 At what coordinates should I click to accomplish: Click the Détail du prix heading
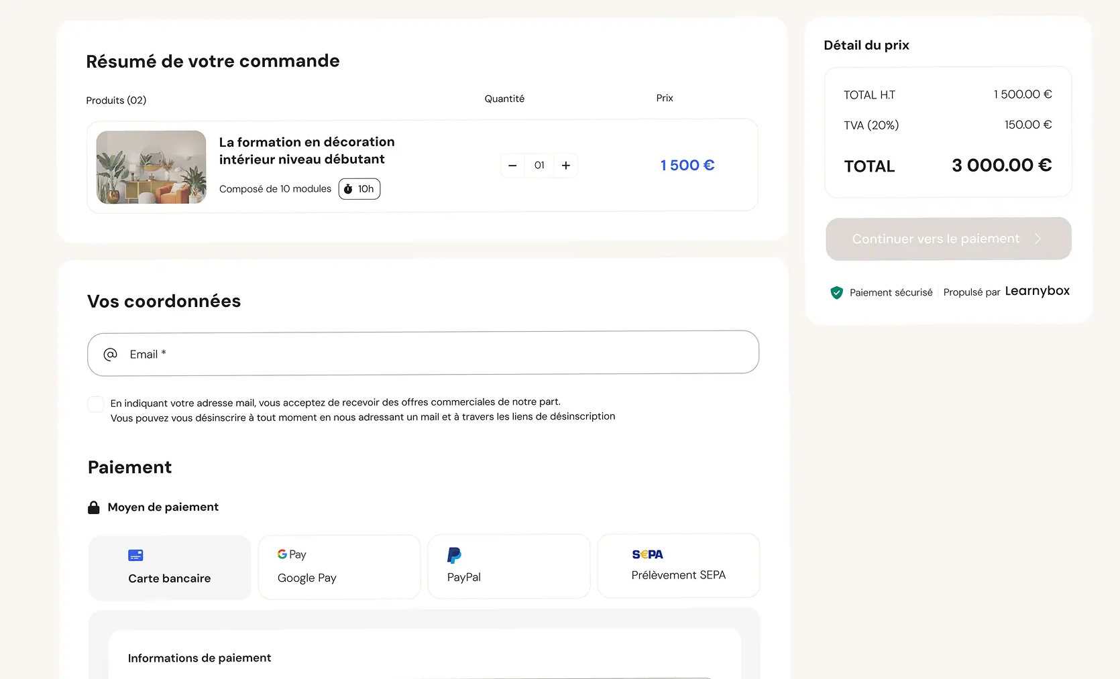pyautogui.click(x=866, y=45)
